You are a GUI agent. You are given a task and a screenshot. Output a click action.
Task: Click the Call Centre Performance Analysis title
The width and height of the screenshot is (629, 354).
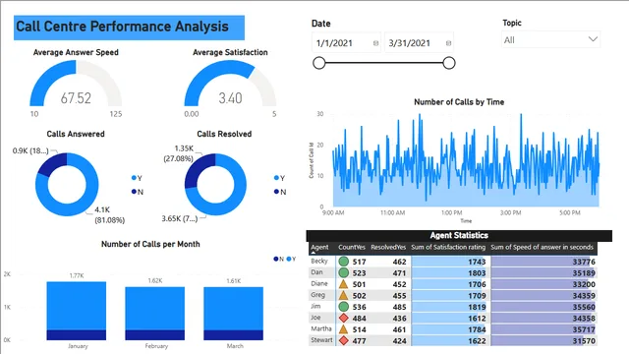[x=122, y=27]
